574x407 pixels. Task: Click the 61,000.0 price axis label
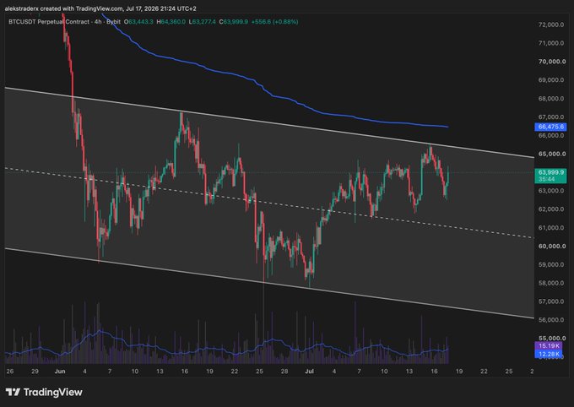(551, 228)
